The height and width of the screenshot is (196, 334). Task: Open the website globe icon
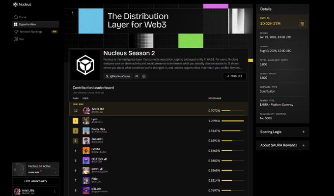click(144, 76)
